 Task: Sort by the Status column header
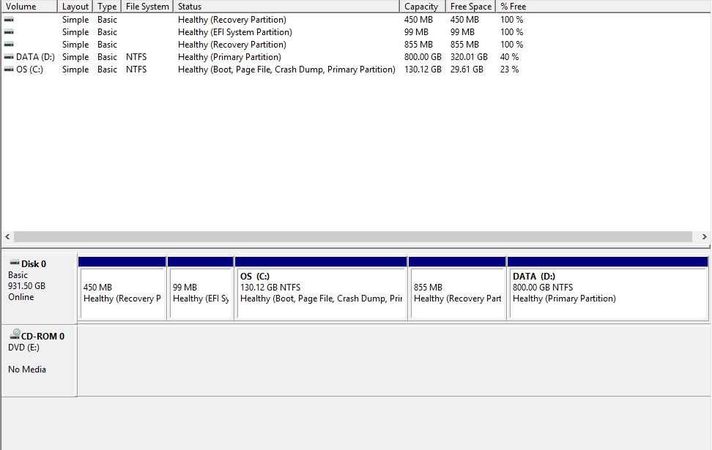(286, 7)
